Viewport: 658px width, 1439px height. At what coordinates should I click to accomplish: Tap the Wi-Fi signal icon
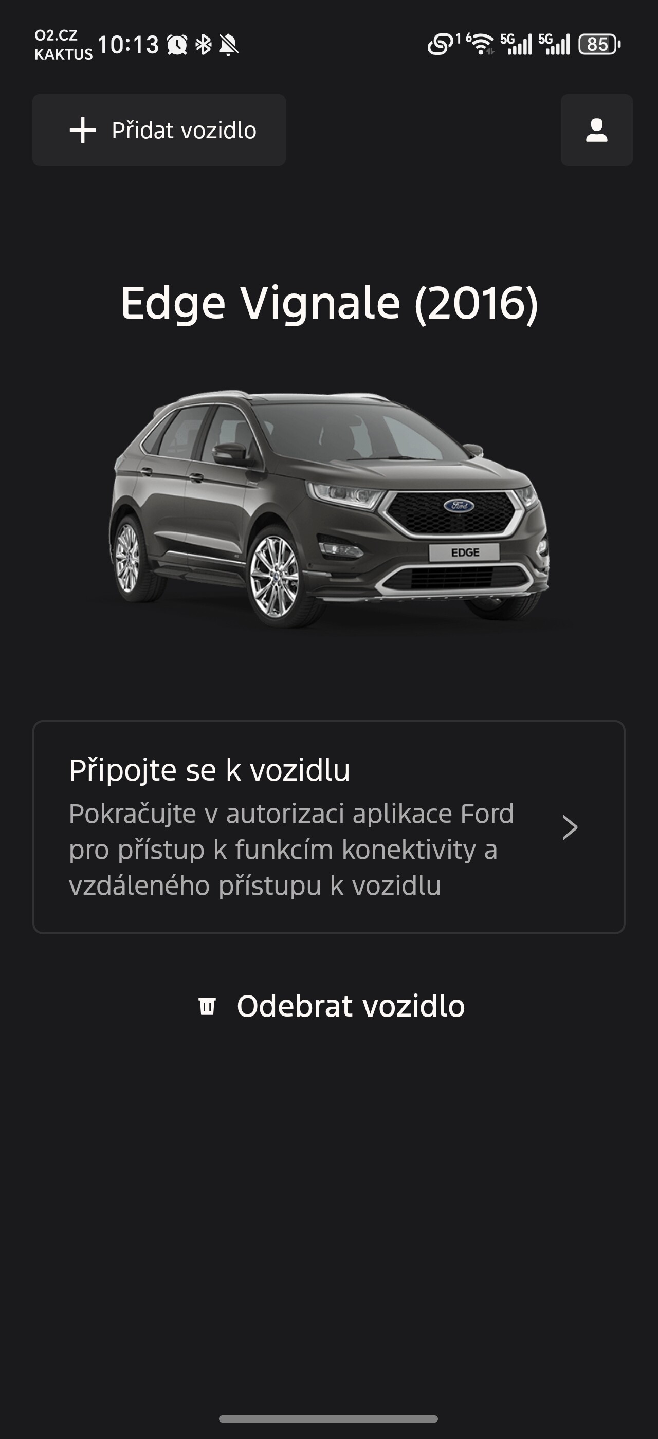click(482, 44)
